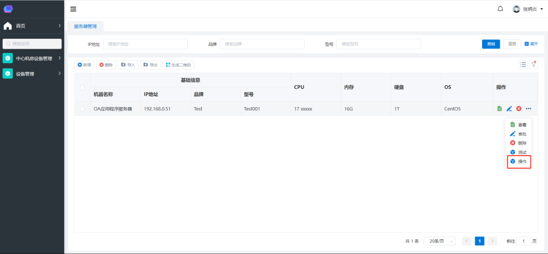This screenshot has height=254, width=548.
Task: Open the 张炳炎 user account dropdown
Action: tap(524, 9)
